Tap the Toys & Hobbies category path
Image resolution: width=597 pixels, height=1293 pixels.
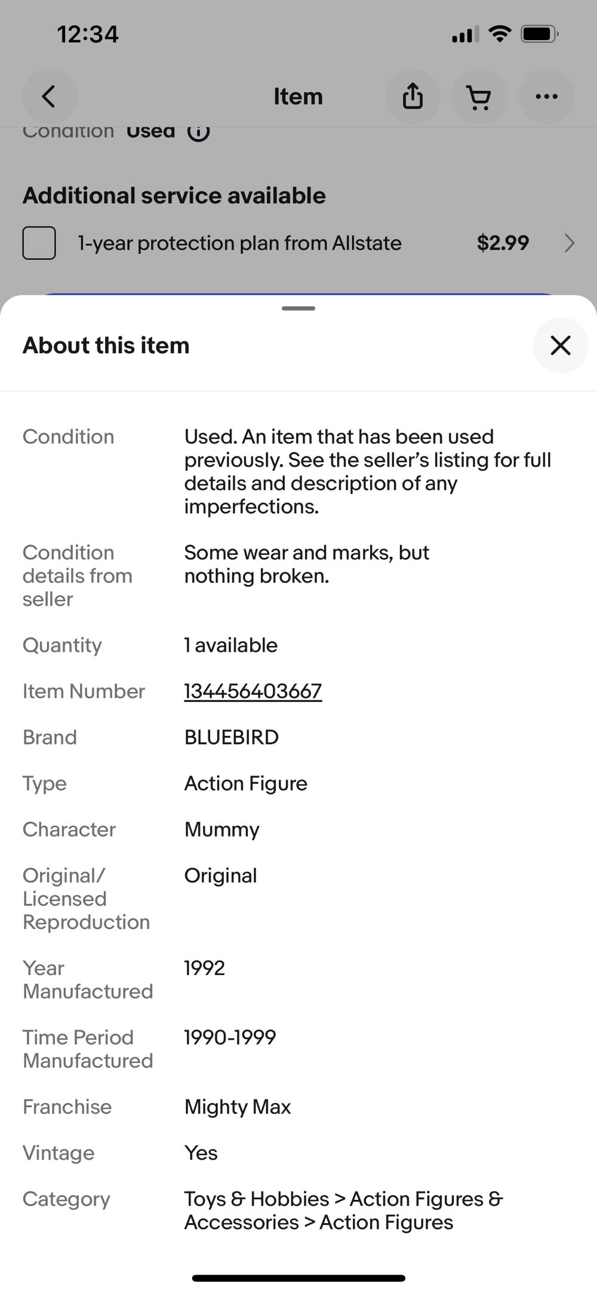[343, 1211]
